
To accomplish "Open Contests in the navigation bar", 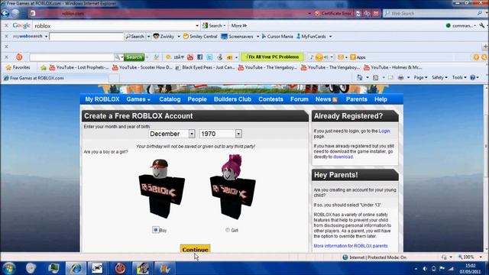I will 270,99.
